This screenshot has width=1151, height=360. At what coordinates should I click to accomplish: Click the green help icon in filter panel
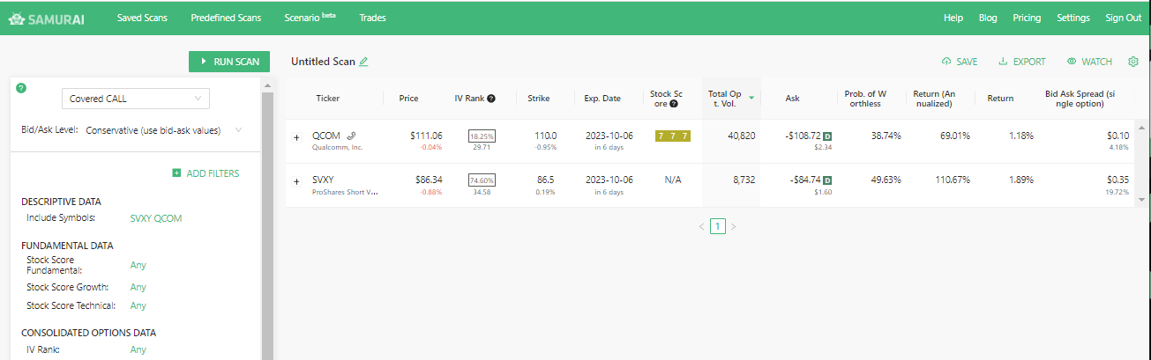point(21,88)
